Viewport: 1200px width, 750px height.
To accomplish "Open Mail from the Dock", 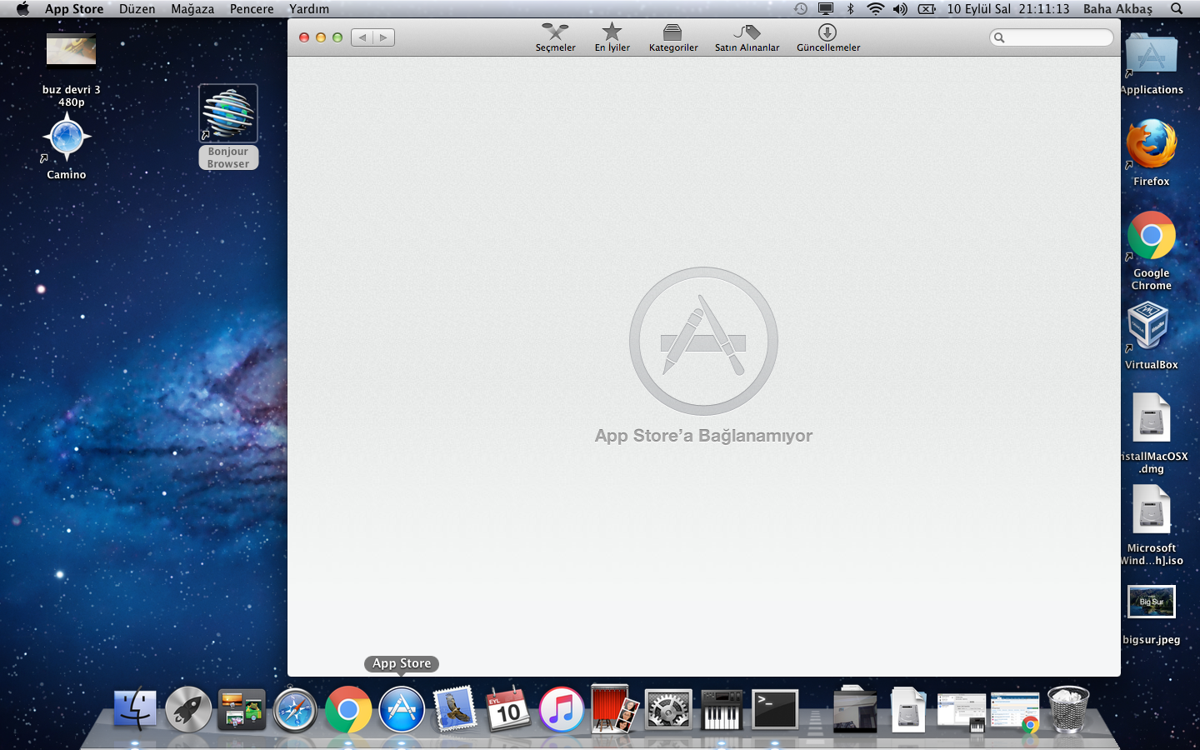I will coord(455,710).
